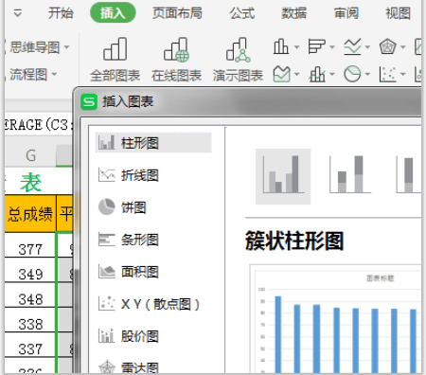
Task: Switch to 插入 tab
Action: point(113,13)
